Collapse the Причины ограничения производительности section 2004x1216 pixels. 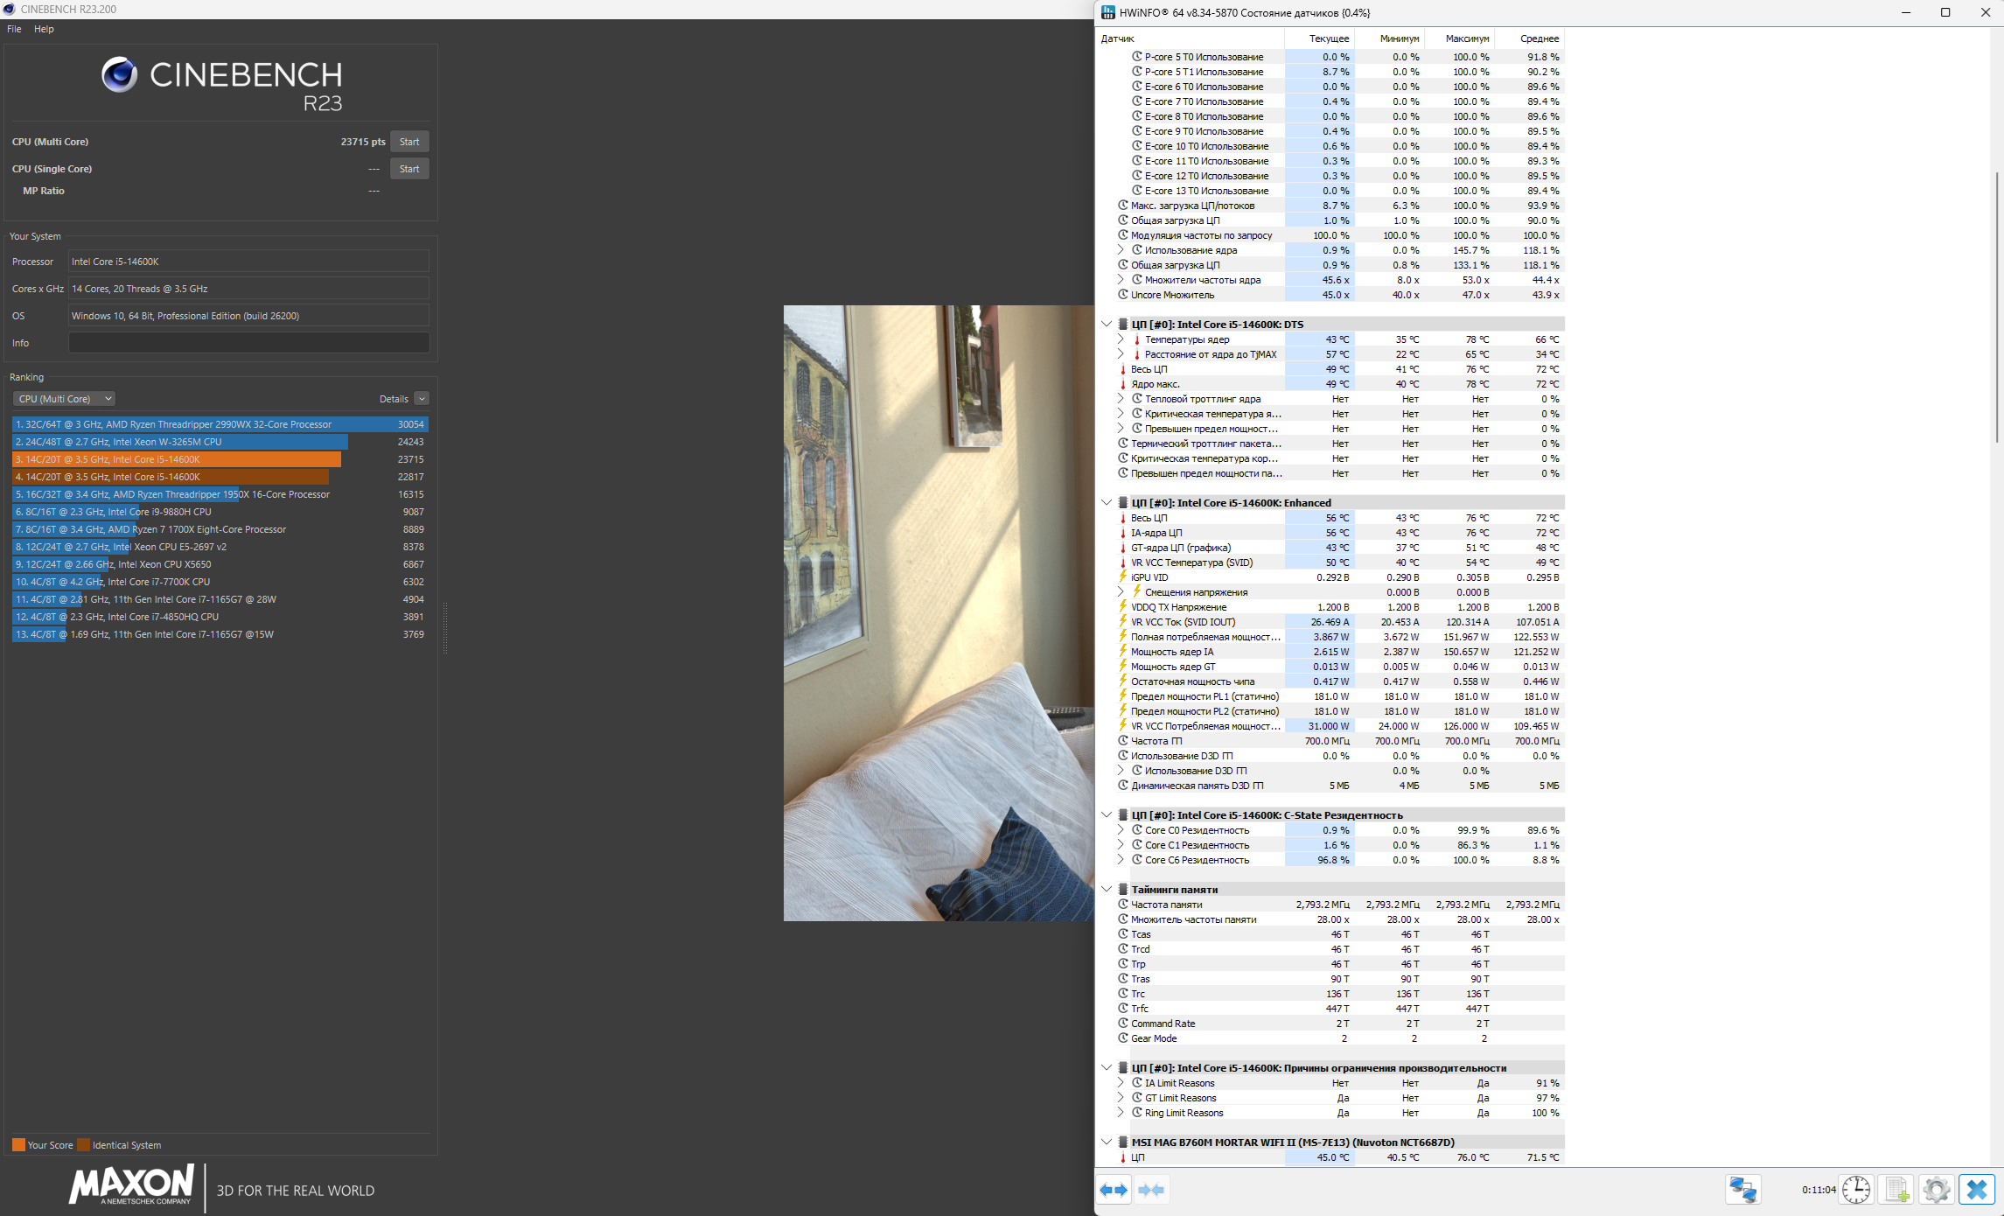coord(1107,1068)
